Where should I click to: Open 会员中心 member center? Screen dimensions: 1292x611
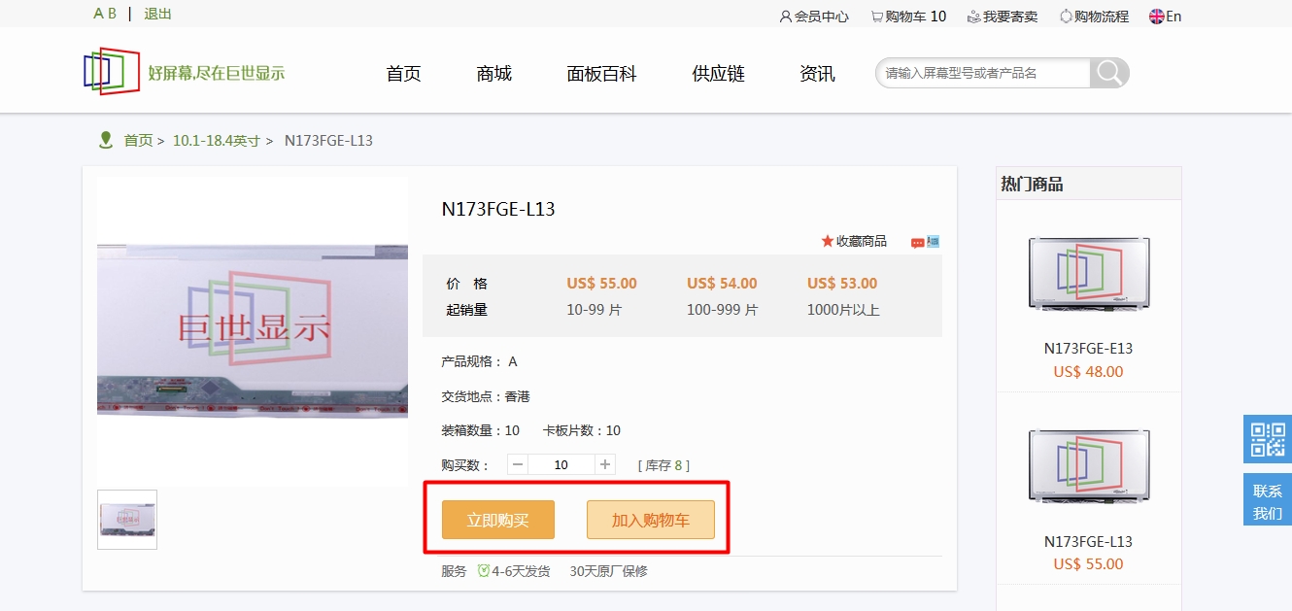point(814,16)
